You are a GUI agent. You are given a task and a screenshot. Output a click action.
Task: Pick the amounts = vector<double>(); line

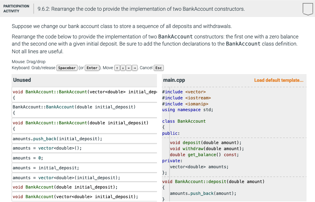click(x=84, y=148)
